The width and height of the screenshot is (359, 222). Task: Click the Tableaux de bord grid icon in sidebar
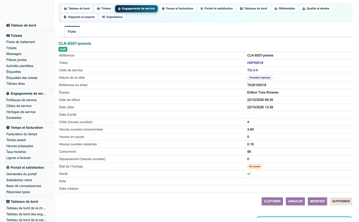[x=8, y=202]
